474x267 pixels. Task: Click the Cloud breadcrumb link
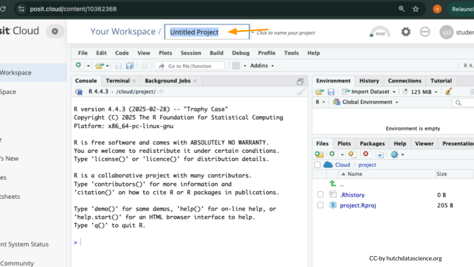click(343, 165)
